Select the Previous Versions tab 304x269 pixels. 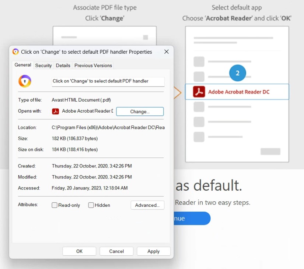[x=93, y=66]
